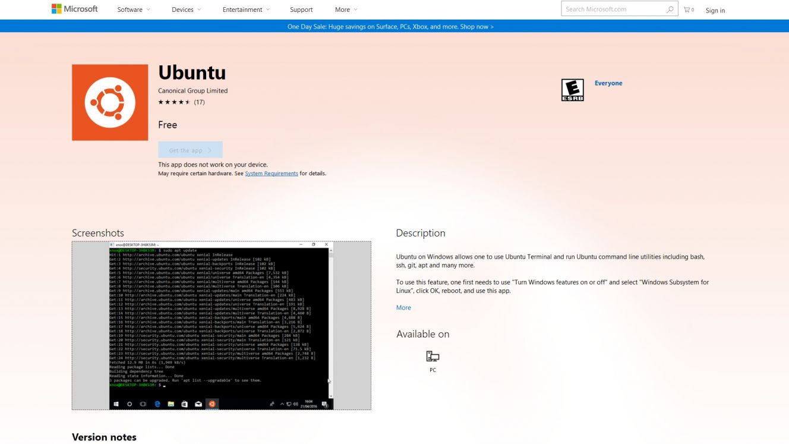Viewport: 789px width, 444px height.
Task: Click the Edge icon in screenshot taskbar
Action: (157, 404)
